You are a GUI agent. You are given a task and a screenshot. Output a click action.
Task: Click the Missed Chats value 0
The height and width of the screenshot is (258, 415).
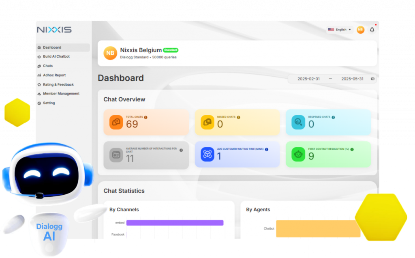pyautogui.click(x=220, y=124)
